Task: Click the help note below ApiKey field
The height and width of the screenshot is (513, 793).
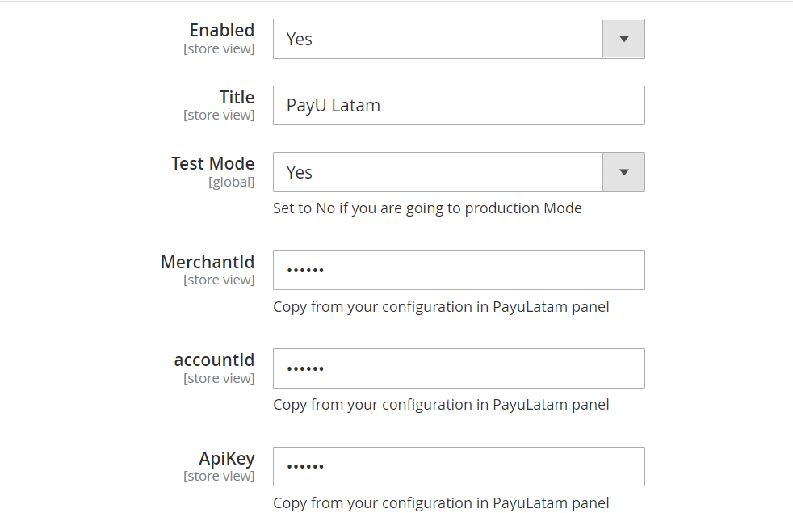Action: 441,502
